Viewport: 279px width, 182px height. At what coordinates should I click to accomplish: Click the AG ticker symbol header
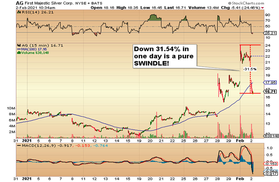(x=19, y=3)
